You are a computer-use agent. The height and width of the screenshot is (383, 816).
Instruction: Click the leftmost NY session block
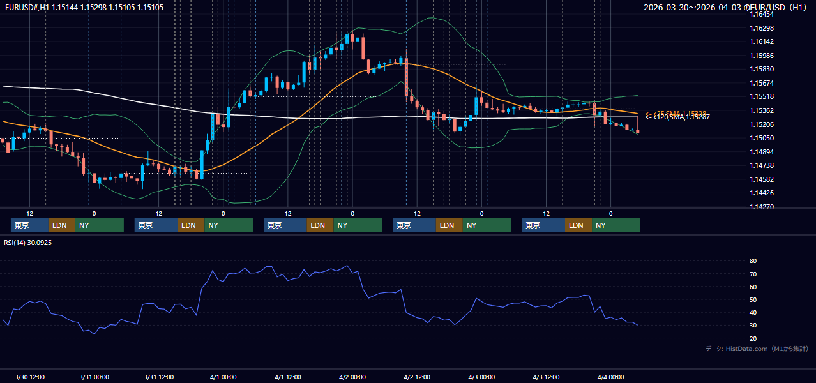99,225
